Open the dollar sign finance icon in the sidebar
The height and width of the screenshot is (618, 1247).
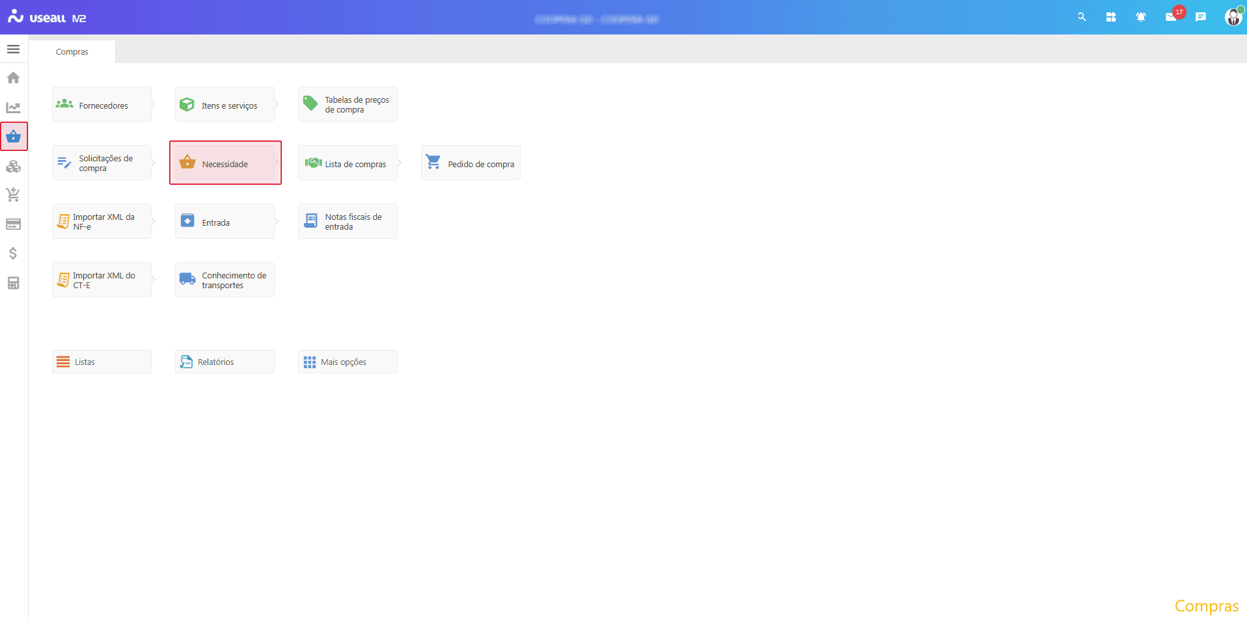tap(13, 253)
